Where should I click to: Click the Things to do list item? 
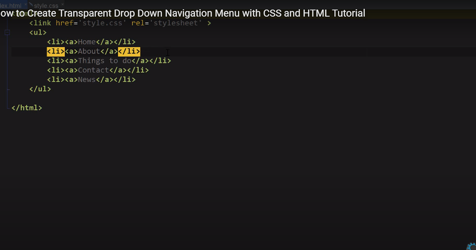(105, 61)
